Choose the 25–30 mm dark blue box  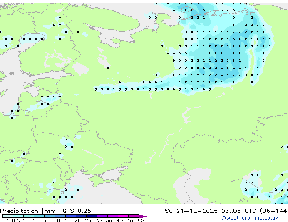click(x=92, y=216)
